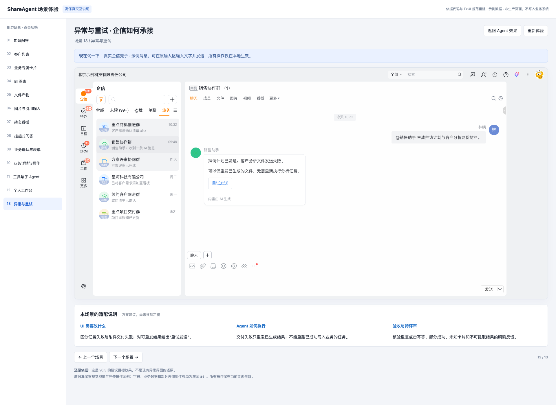Viewport: 556px width, 405px height.
Task: Open the 日程 calendar sidebar icon
Action: (x=84, y=130)
